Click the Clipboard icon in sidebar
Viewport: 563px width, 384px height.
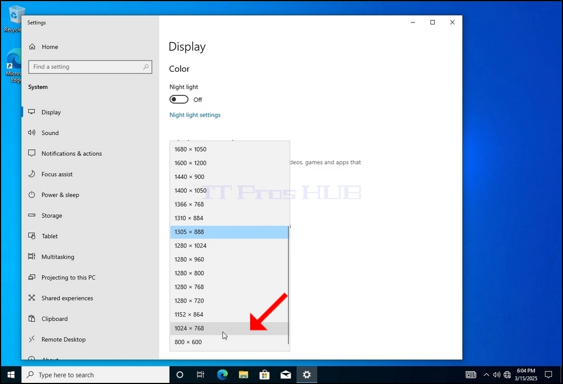point(32,318)
